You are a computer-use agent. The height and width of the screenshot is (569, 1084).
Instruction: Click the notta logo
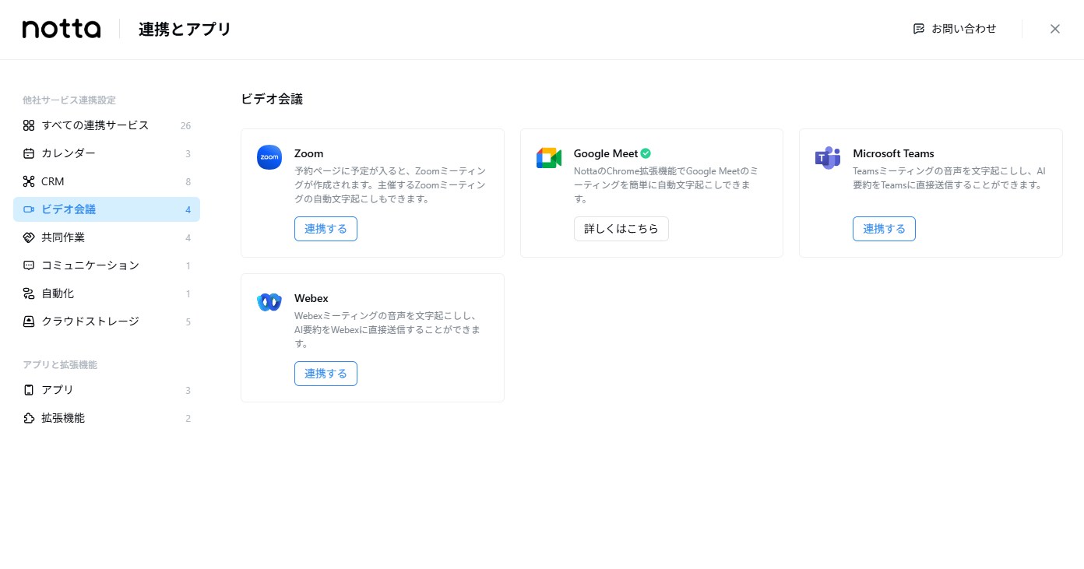click(62, 29)
